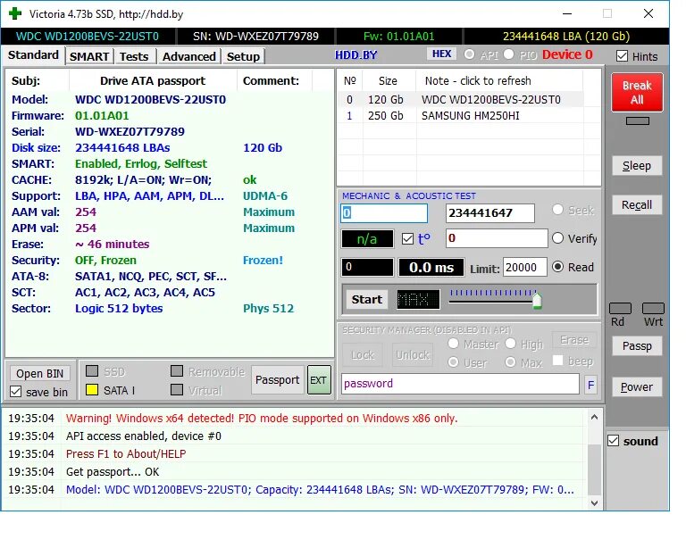
Task: Switch to the SMART tab
Action: click(x=89, y=57)
